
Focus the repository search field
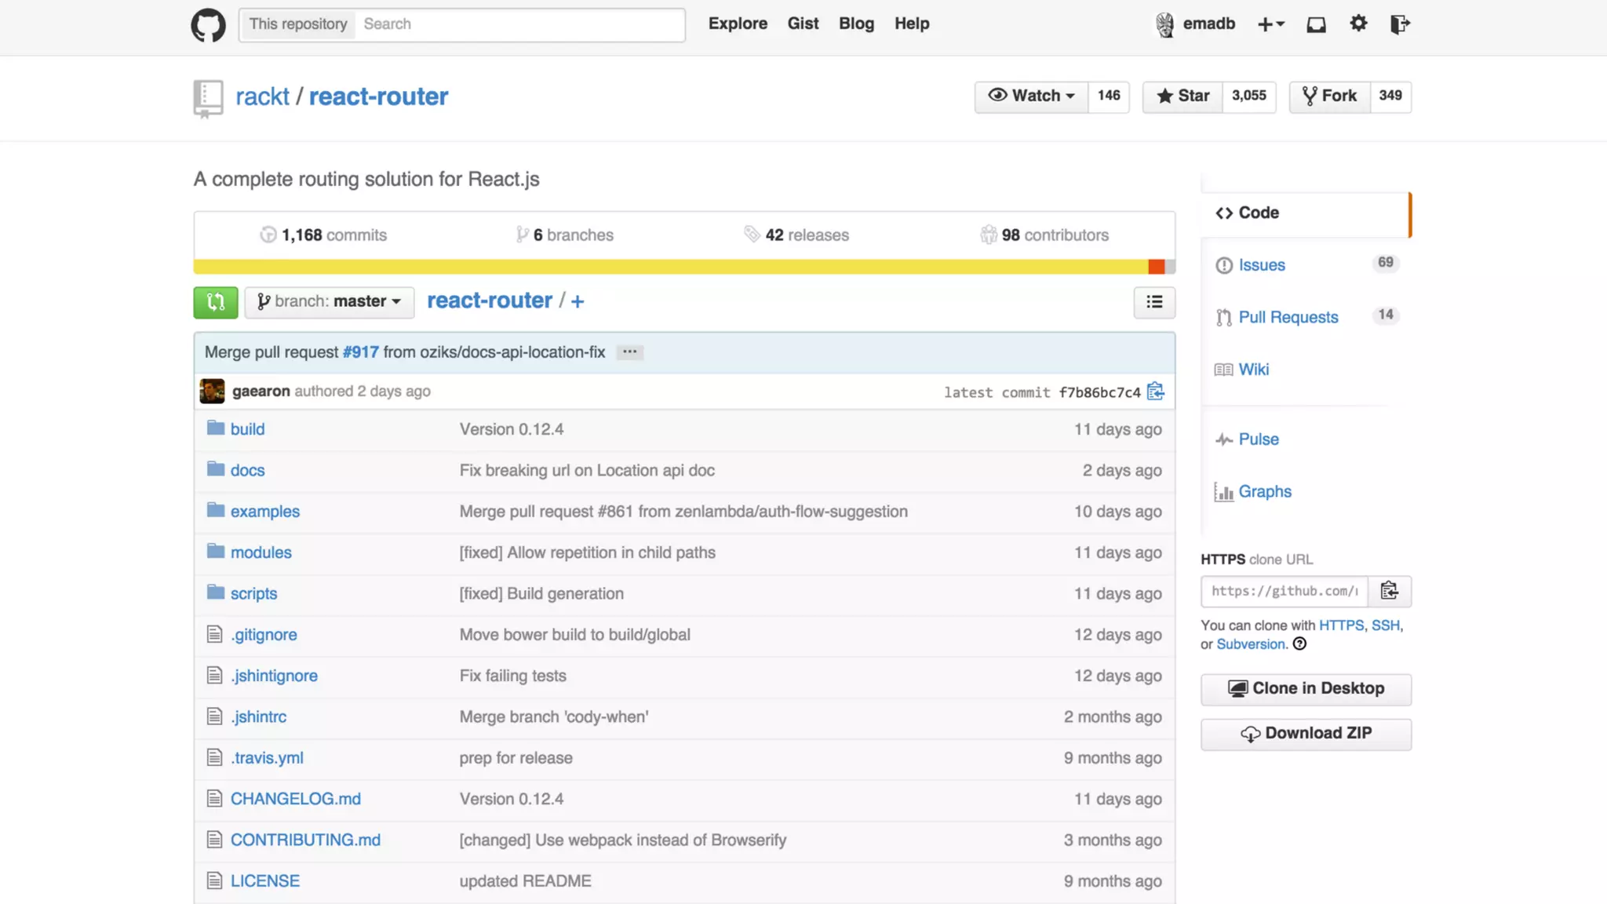pos(518,24)
